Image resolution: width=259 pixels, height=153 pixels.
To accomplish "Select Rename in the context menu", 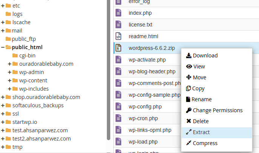I will click(x=201, y=99).
